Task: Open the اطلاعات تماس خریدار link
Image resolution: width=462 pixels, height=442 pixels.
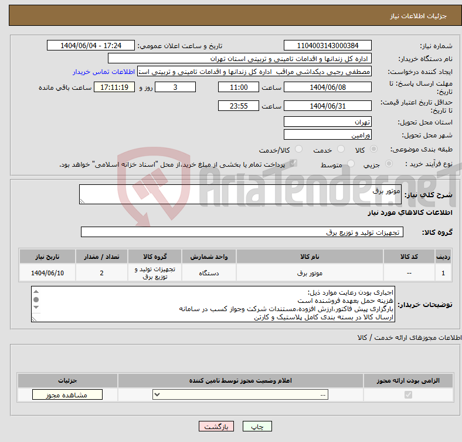Action: tap(104, 72)
